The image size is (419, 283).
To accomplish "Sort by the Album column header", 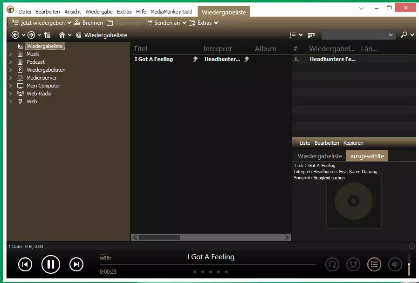I will 265,48.
